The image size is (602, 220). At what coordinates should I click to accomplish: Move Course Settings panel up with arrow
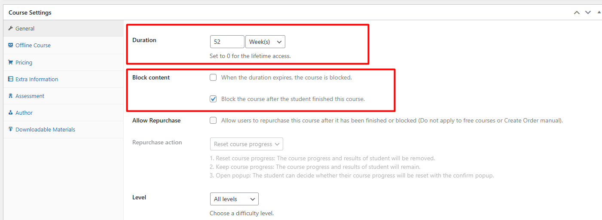tap(577, 12)
